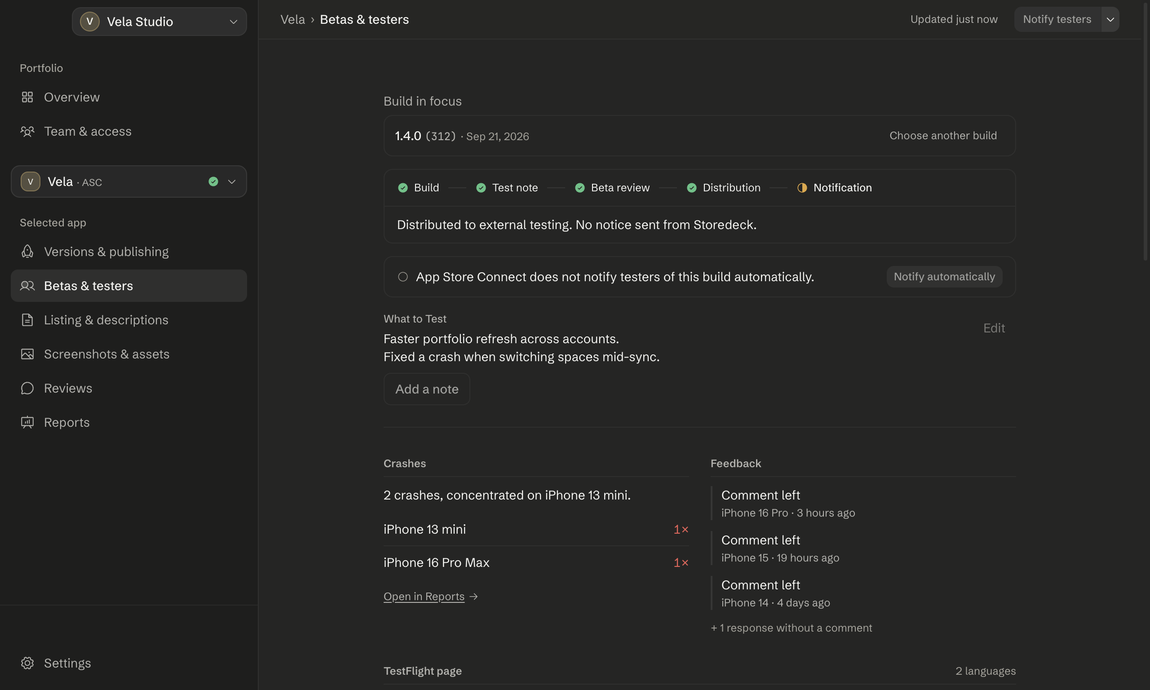Click the Reviews speech bubble icon
This screenshot has width=1150, height=690.
coord(27,388)
